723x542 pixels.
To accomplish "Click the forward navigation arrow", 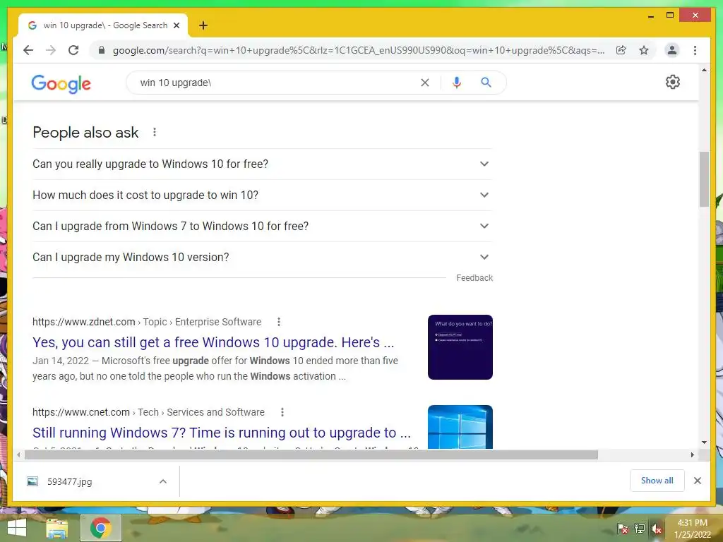I will (x=51, y=50).
